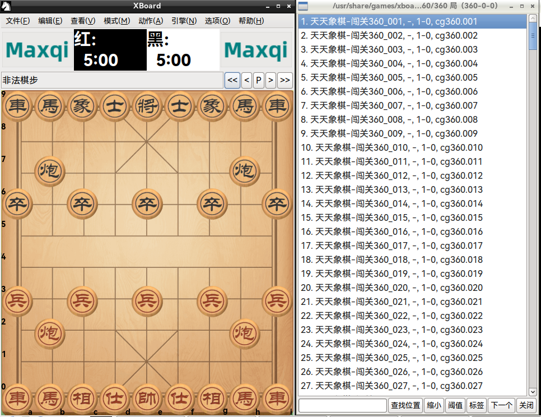Select game 27 闯关360_027 in list
Image resolution: width=541 pixels, height=417 pixels.
413,386
